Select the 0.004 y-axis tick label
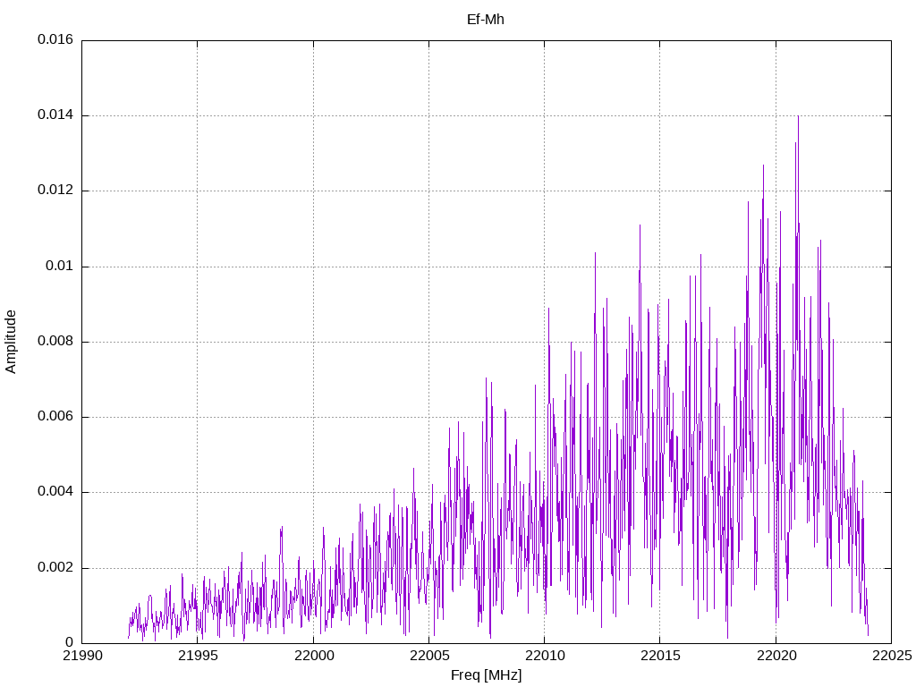This screenshot has height=687, width=916. pos(55,492)
